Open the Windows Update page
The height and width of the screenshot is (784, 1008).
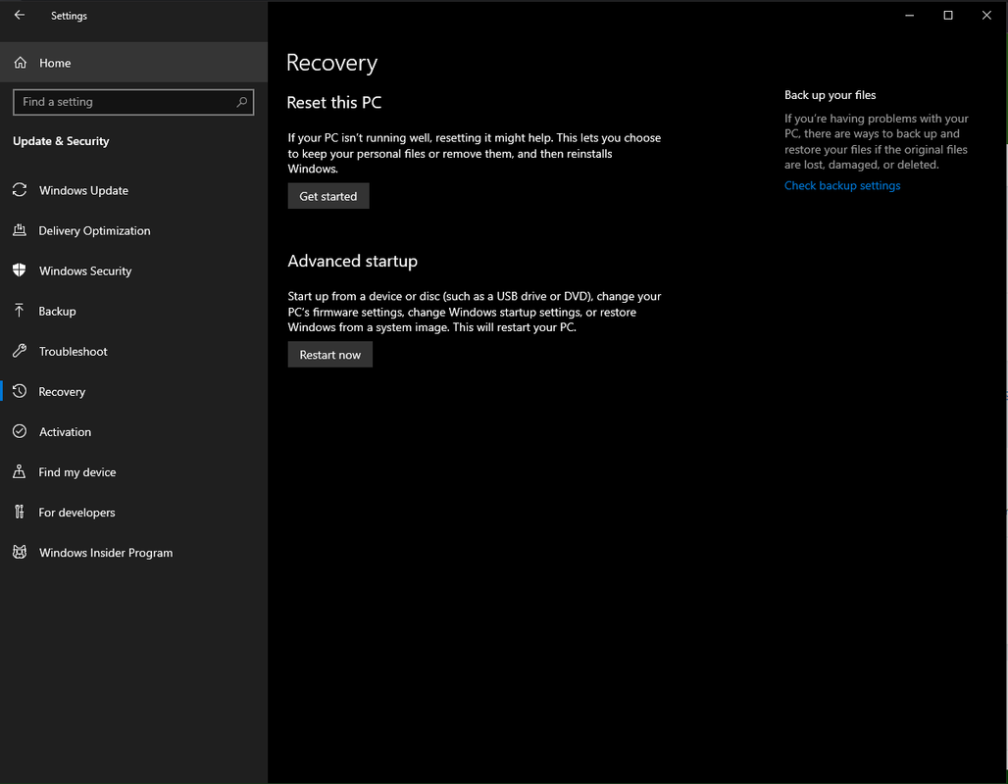click(133, 190)
